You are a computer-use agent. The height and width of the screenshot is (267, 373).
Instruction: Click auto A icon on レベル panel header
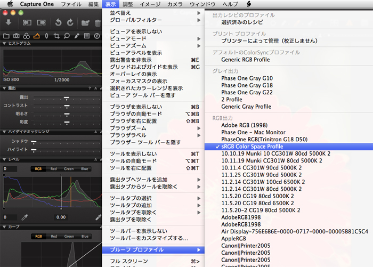pos(95,159)
